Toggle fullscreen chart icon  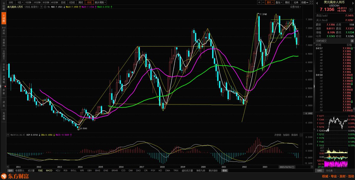(311, 2)
